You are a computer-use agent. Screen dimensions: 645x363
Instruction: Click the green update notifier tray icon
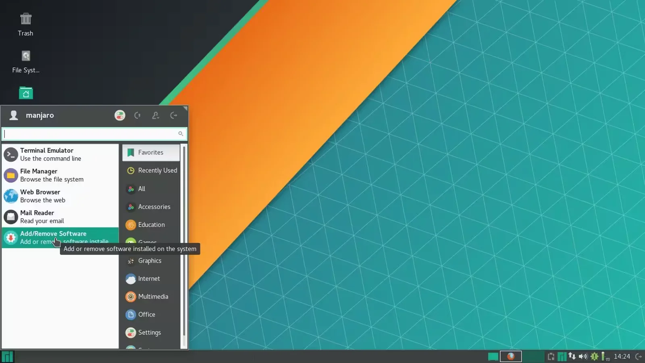tap(594, 356)
